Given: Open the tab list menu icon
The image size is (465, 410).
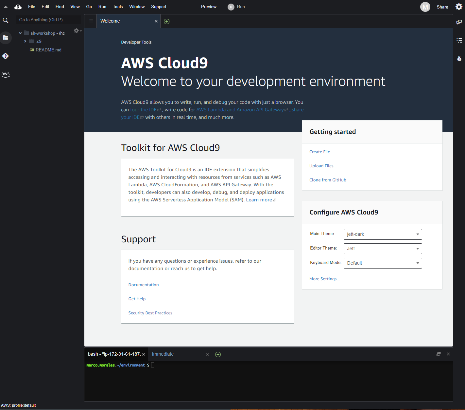Looking at the screenshot, I should click(91, 21).
